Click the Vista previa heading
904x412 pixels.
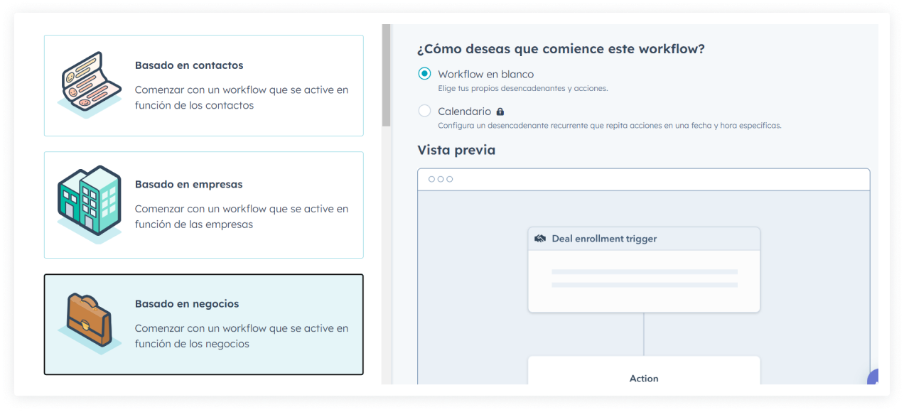click(x=456, y=150)
